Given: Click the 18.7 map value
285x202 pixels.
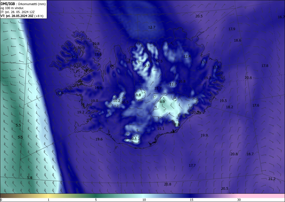Looking at the screenshot, I should point(250,154).
